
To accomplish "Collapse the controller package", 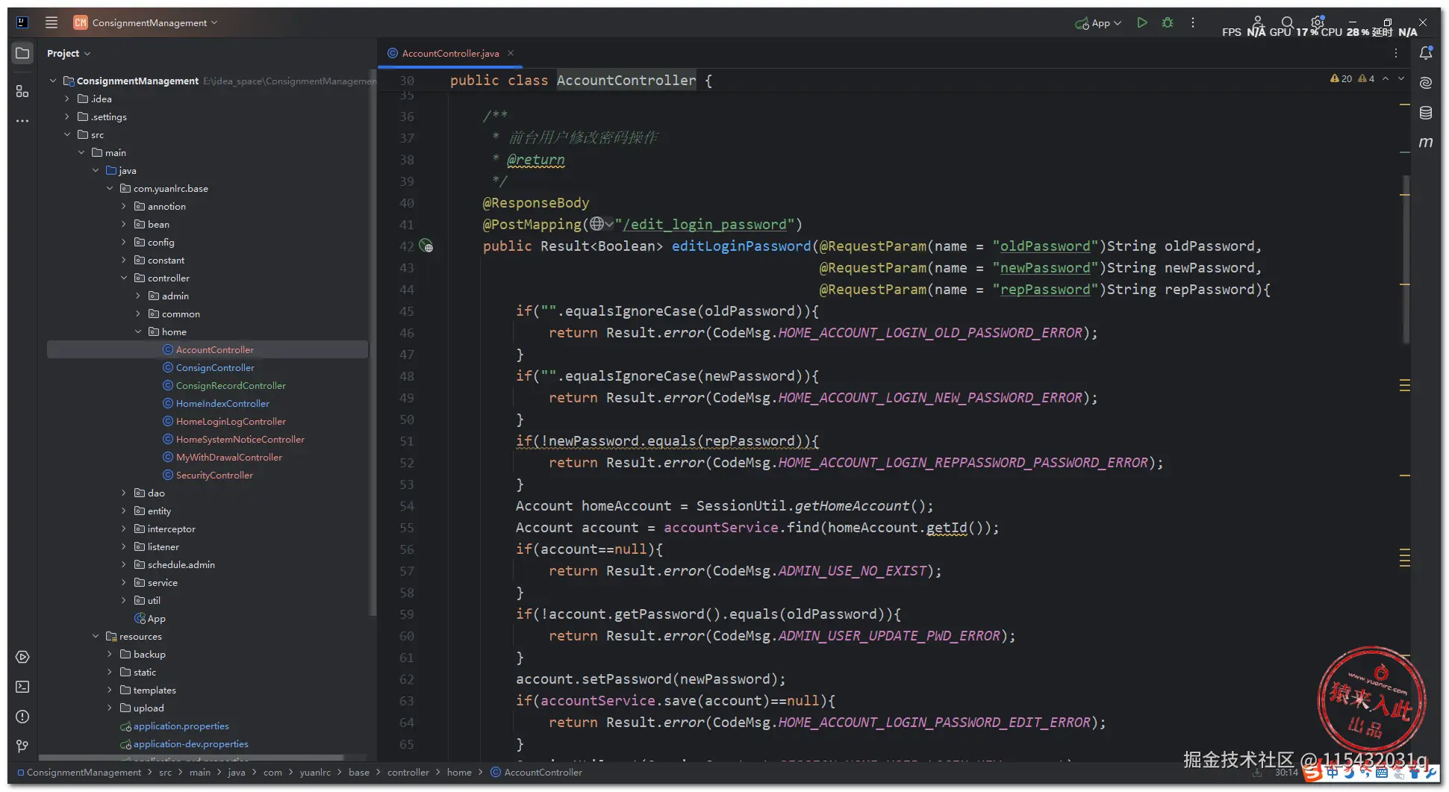I will pyautogui.click(x=124, y=278).
